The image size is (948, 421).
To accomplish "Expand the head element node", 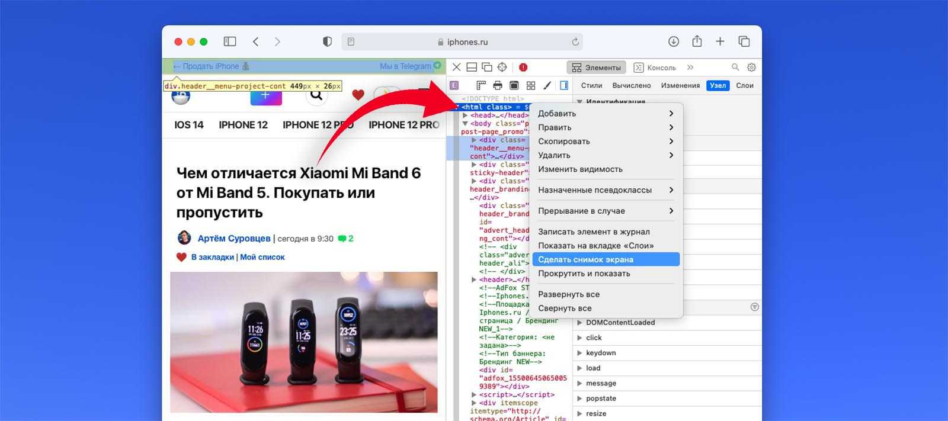I will 466,115.
